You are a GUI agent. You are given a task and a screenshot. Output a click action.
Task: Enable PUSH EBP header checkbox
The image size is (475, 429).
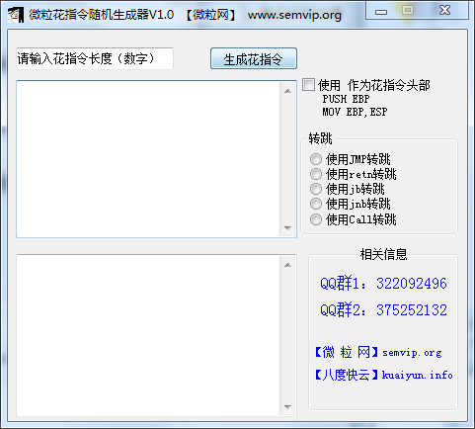(x=308, y=85)
